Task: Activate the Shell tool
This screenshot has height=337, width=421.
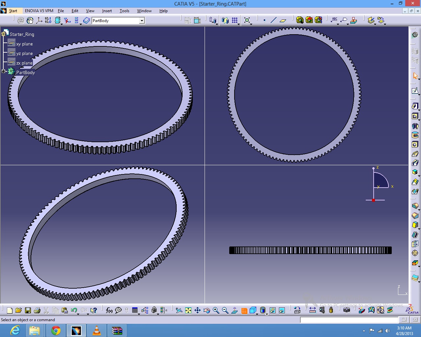Action: click(x=415, y=235)
